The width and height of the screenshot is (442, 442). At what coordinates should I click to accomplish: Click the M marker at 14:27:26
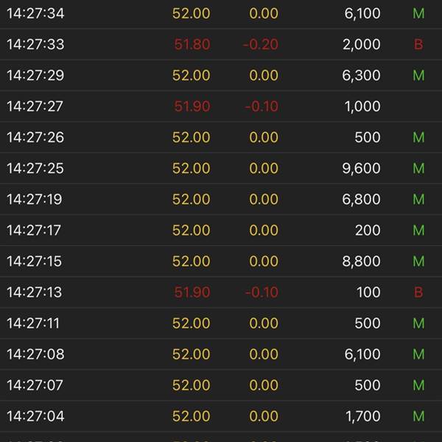(x=418, y=137)
